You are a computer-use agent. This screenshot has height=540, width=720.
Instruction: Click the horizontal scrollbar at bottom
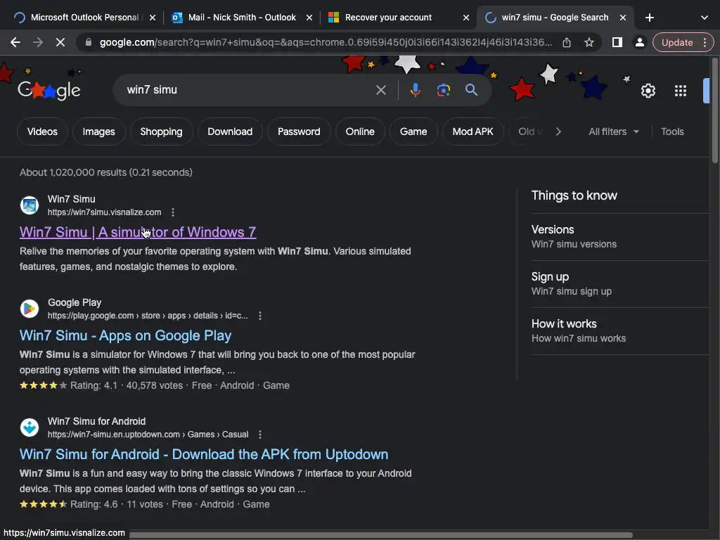[x=381, y=535]
